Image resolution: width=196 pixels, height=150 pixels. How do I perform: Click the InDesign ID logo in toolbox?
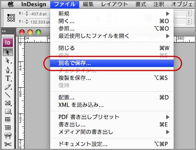point(8,43)
